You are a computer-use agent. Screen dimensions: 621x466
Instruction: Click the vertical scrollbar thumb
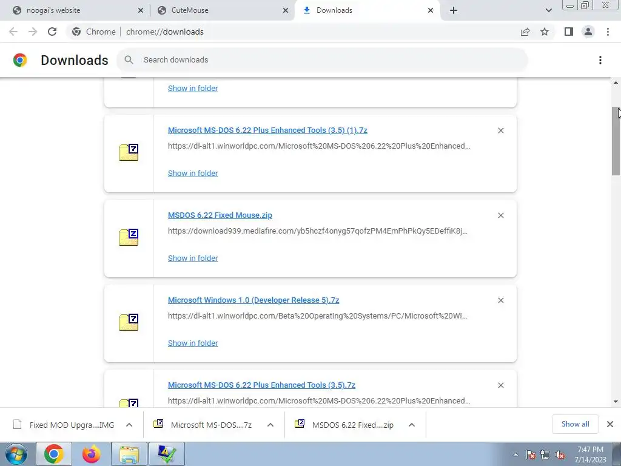pyautogui.click(x=616, y=141)
